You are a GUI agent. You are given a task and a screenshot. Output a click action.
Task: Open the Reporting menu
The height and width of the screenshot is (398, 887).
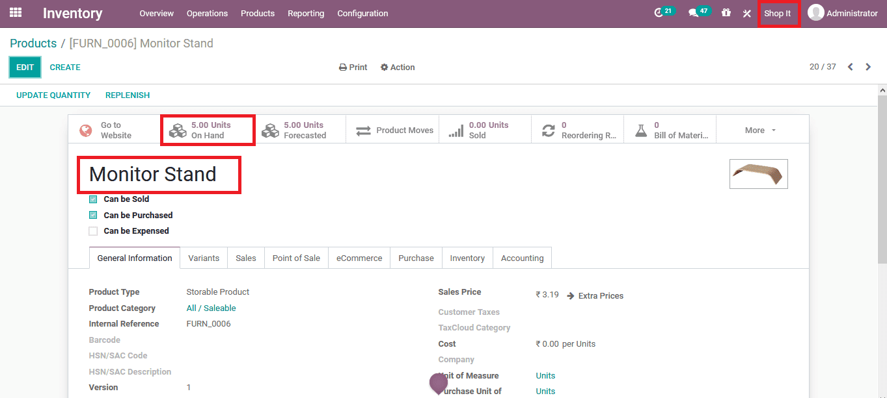(306, 13)
